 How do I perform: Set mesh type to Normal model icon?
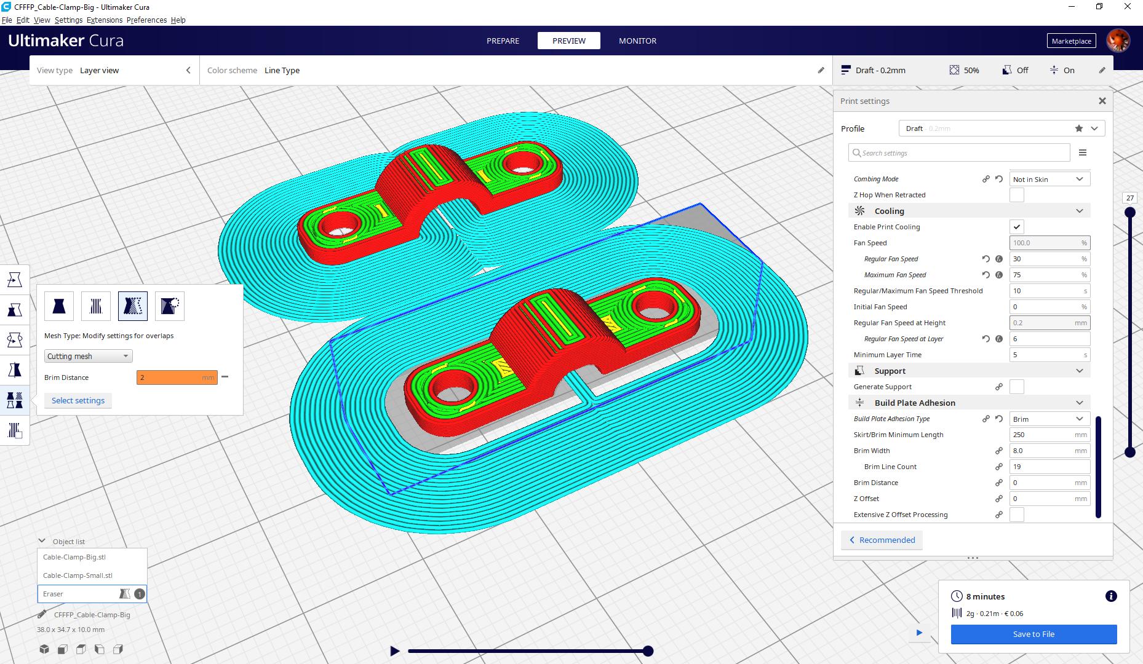coord(59,306)
